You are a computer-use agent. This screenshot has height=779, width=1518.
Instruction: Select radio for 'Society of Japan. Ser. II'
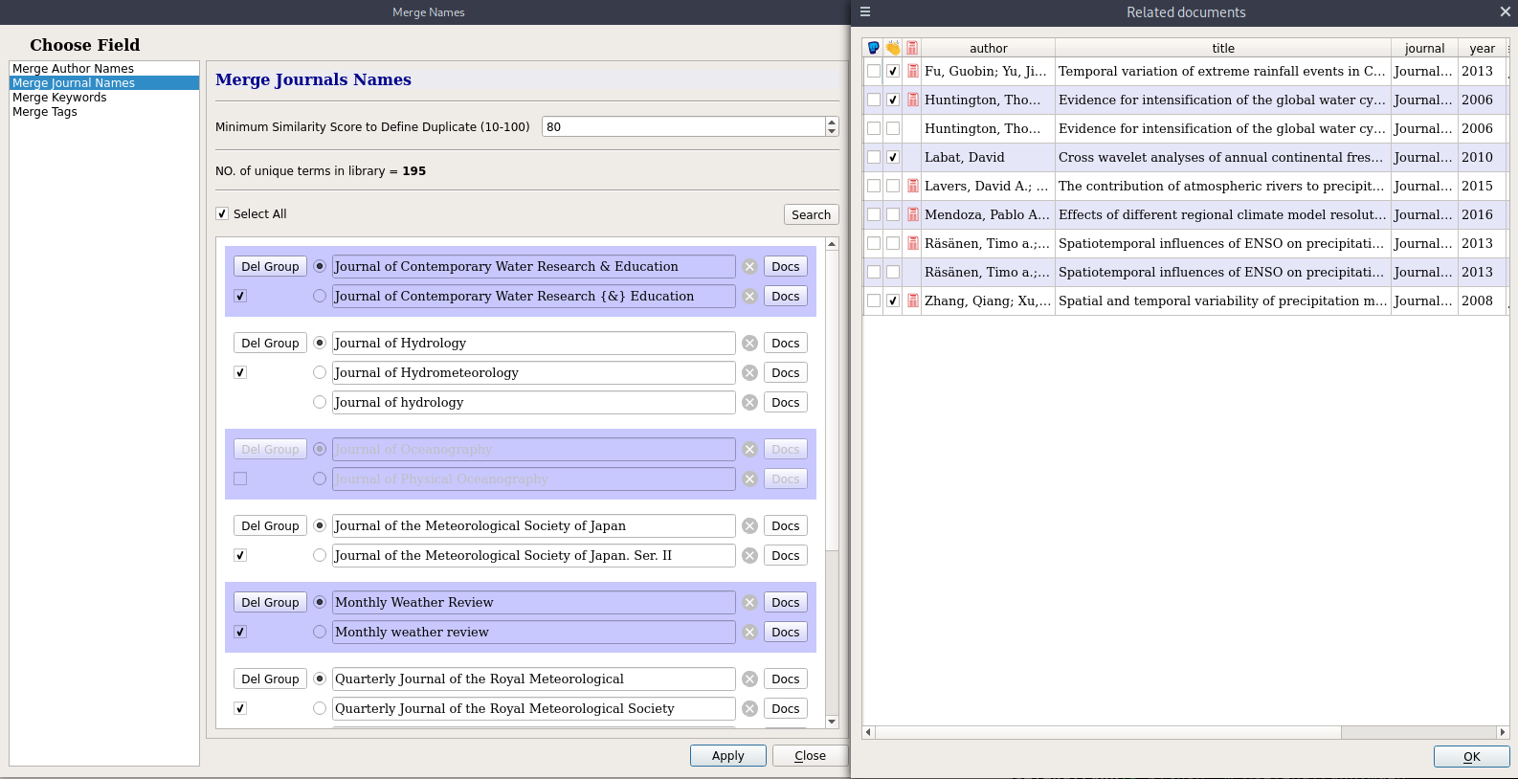320,556
